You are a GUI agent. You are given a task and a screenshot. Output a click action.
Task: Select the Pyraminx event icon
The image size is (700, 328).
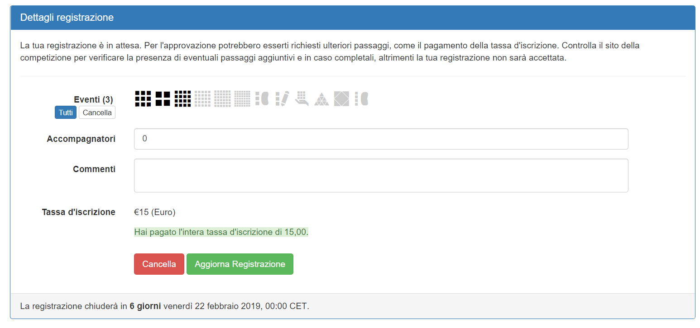pos(322,98)
